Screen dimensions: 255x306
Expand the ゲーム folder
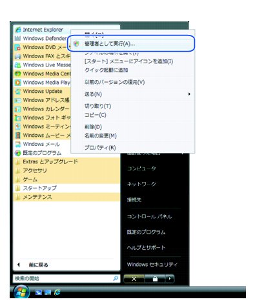66,179
